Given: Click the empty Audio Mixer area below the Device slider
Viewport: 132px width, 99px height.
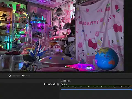Looking at the screenshot, I should coord(96,95).
